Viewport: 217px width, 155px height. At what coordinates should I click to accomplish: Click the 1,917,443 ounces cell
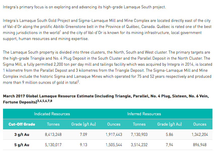point(114,135)
